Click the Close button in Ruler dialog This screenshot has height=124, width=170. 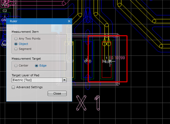(x=57, y=94)
